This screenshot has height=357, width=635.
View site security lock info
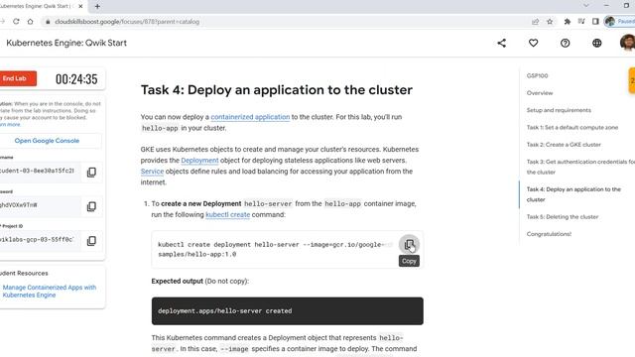[x=48, y=22]
